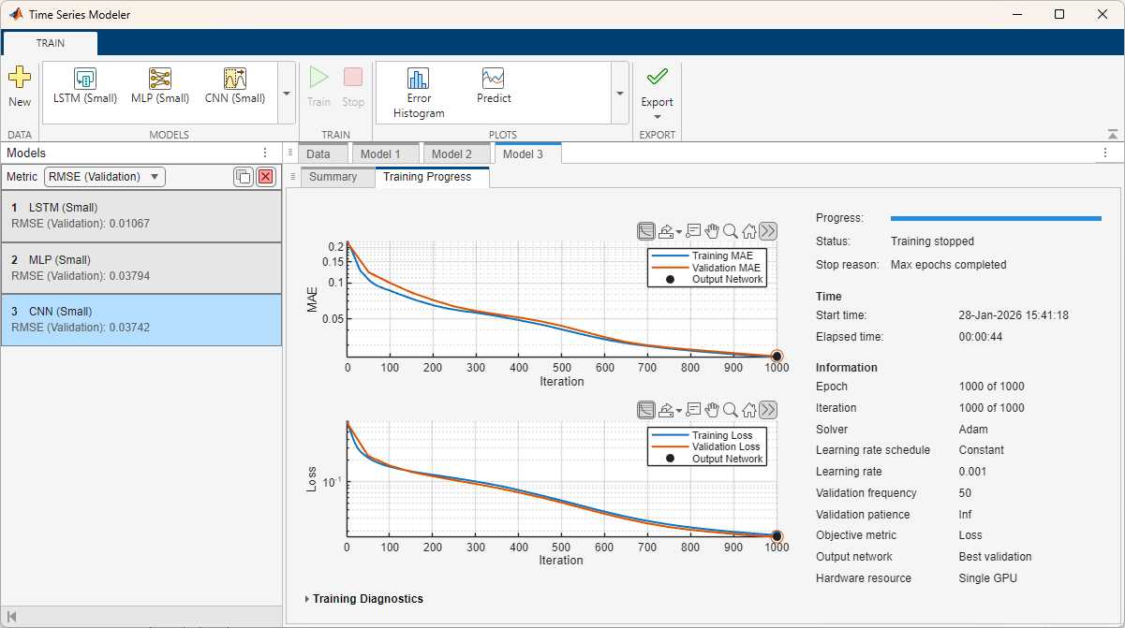The height and width of the screenshot is (628, 1125).
Task: Pick the CNN (Small) model template
Action: point(234,80)
